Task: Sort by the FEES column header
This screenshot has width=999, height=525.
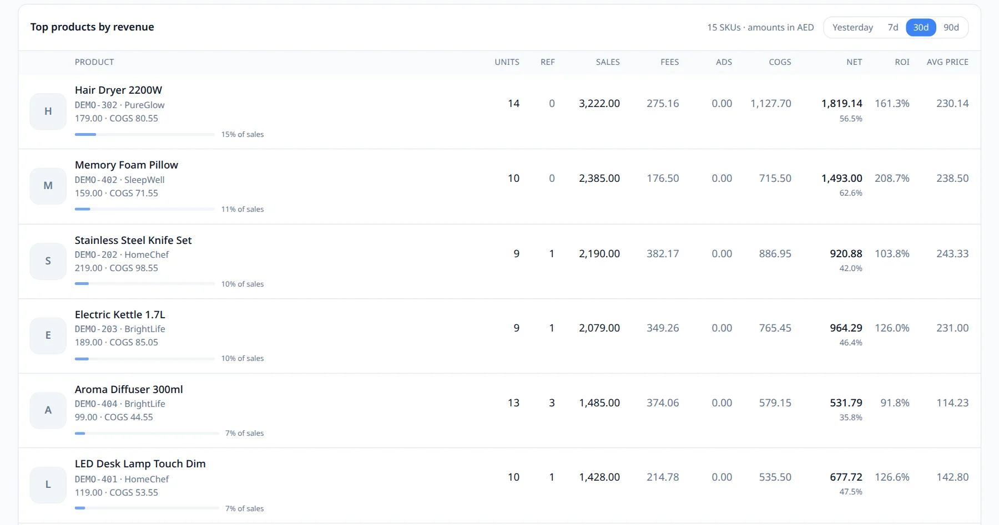Action: click(670, 62)
